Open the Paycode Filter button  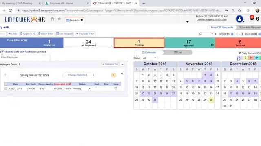click(x=85, y=34)
